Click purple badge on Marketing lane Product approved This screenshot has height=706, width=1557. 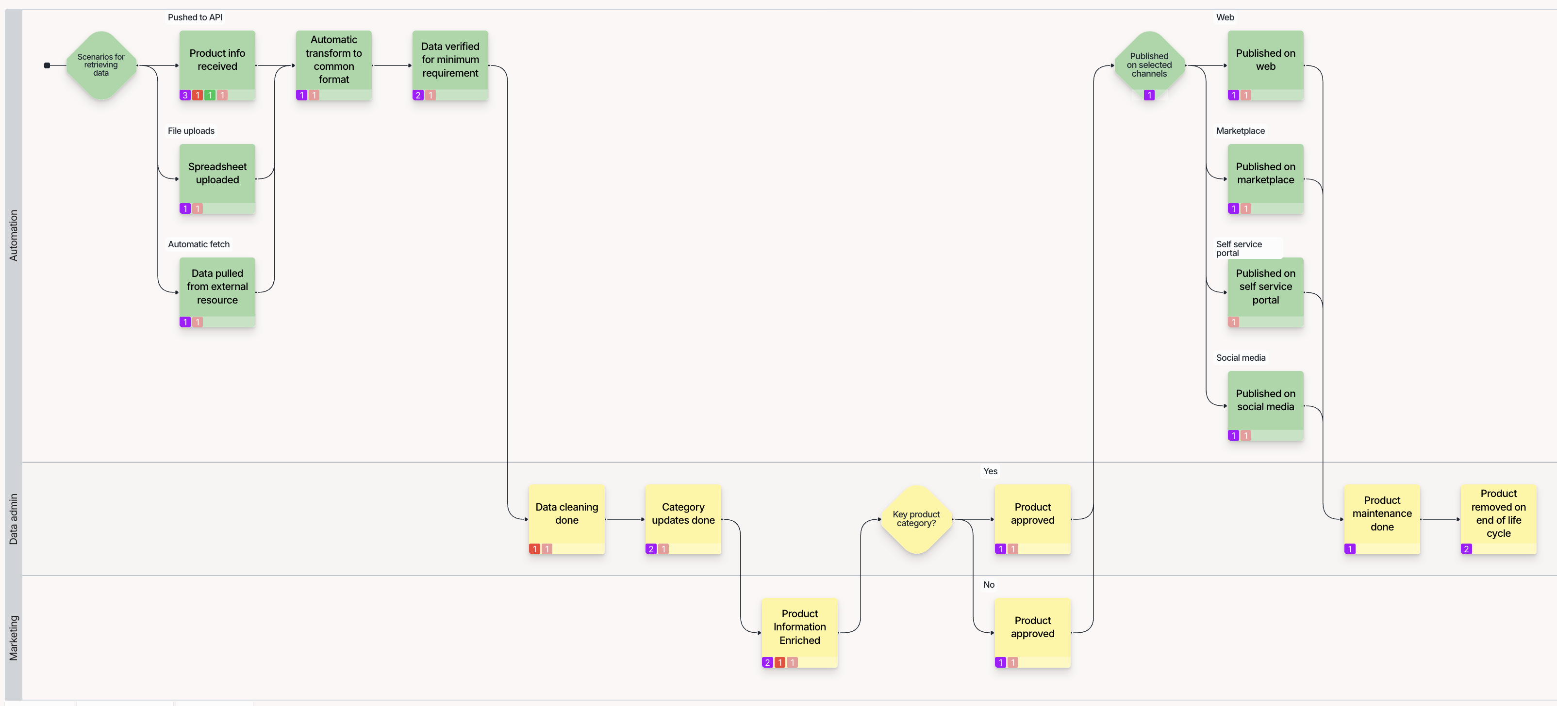click(x=1000, y=662)
